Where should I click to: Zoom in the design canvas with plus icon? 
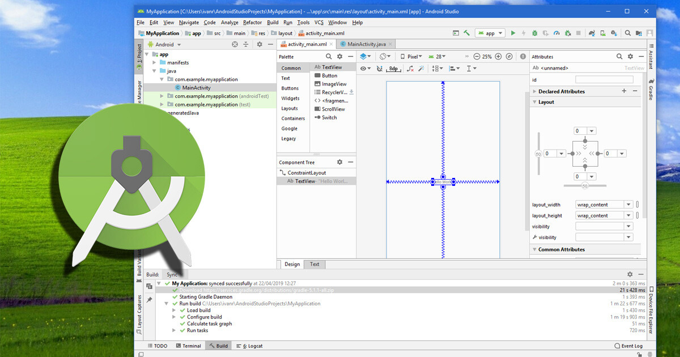(x=498, y=57)
